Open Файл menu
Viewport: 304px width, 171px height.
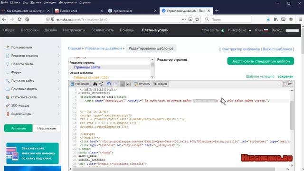pos(4,2)
